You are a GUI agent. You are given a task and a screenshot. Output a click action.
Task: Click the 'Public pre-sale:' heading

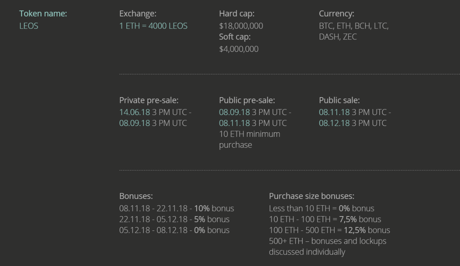[247, 100]
